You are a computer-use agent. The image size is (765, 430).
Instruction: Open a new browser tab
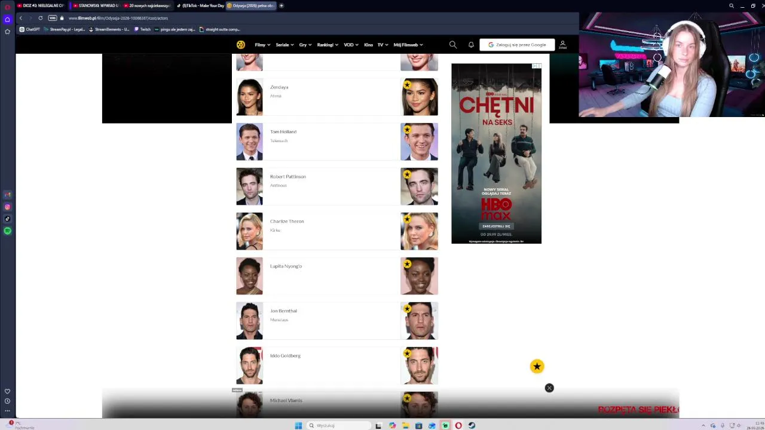pos(281,5)
